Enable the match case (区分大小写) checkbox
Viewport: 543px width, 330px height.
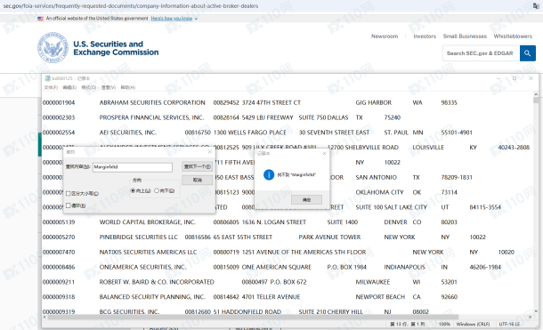[69, 193]
